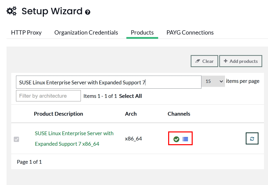Toggle the checkbox for the SUSE Expanded Support 7 row
The image size is (268, 185).
tap(17, 139)
